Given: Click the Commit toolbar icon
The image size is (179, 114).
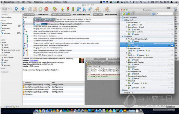Looking at the screenshot, I should click(x=16, y=9).
